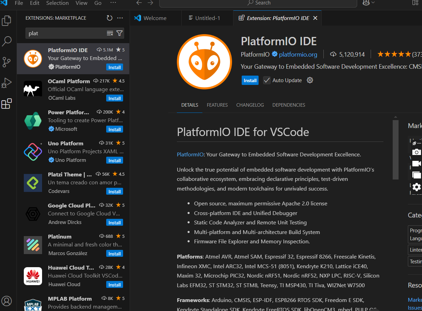Screen dimensions: 422x311
Task: Open the customize layout icon
Action: point(415,3)
